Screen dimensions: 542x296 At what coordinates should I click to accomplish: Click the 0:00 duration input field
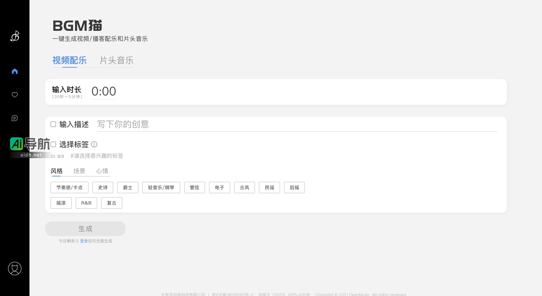coord(104,91)
